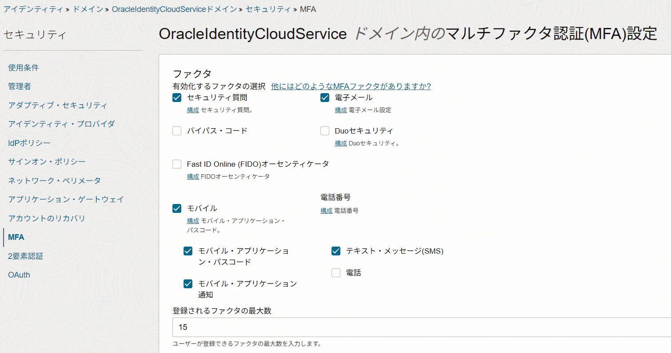671x353 pixels.
Task: Open OAuth in the security sidebar
Action: pyautogui.click(x=19, y=275)
